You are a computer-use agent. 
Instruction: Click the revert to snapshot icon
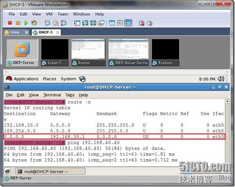tap(56, 23)
